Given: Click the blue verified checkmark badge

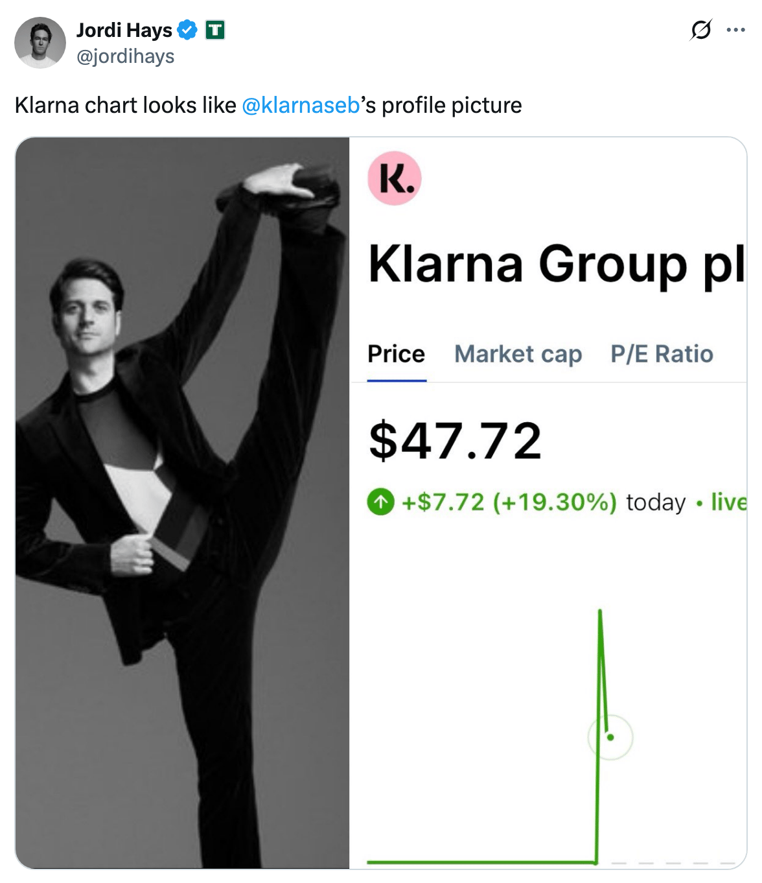Looking at the screenshot, I should point(187,30).
